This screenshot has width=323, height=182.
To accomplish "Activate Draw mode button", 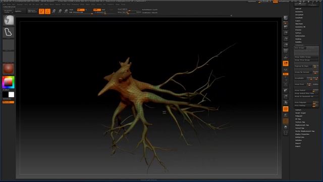I will [48, 11].
